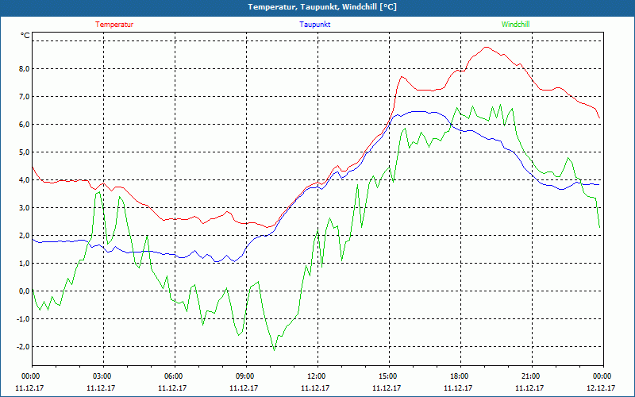Click the 03:00 time axis label
Viewport: 635px width, 397px height.
pos(103,376)
